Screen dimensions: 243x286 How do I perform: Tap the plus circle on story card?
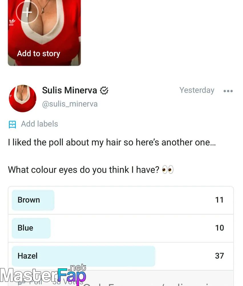click(x=27, y=12)
